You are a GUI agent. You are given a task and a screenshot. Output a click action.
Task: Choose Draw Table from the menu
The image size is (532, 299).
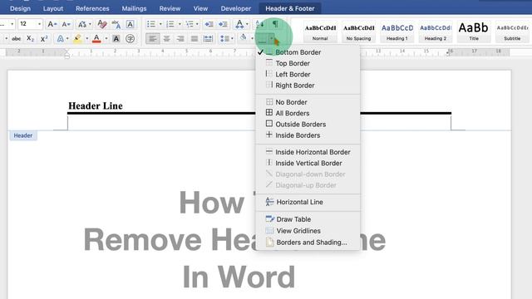tap(308, 219)
